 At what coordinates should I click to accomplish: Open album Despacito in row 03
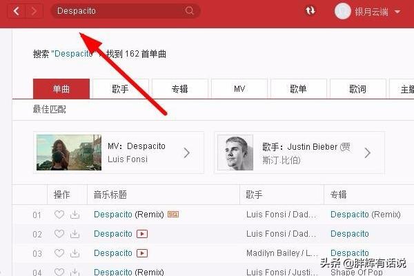[x=350, y=253]
